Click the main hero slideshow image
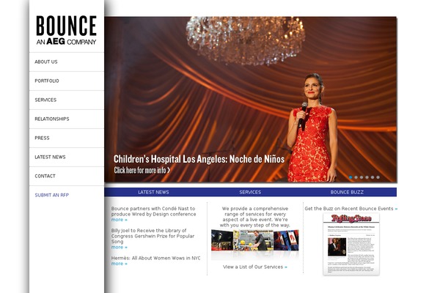 [251, 100]
